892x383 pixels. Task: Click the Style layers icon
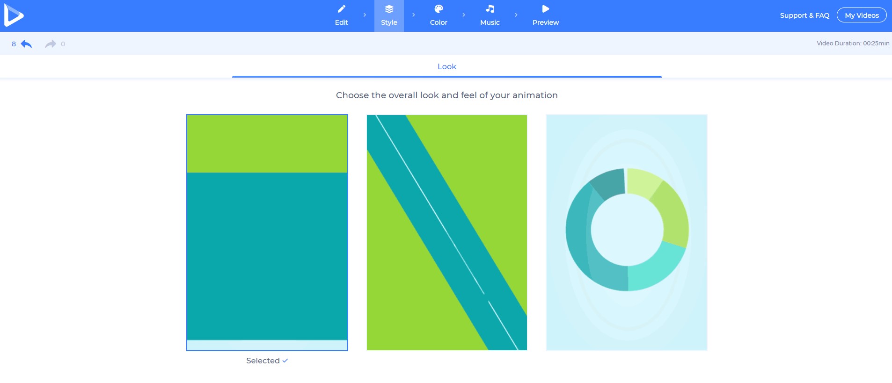pos(389,9)
